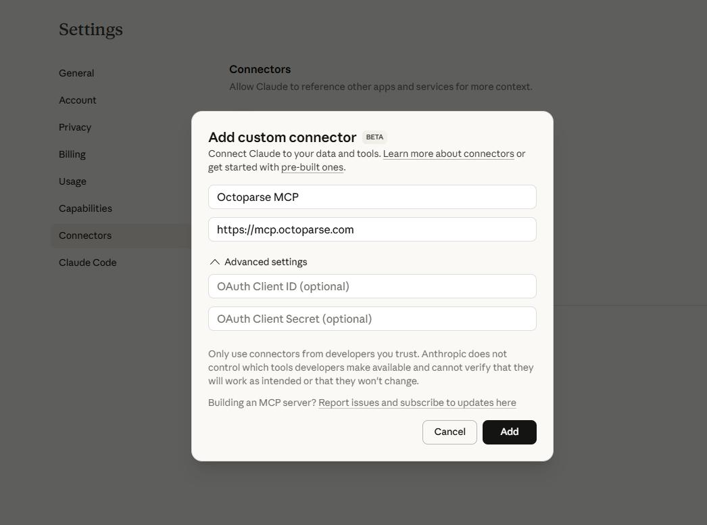Screen dimensions: 707x525
Task: Cancel the custom connector dialog
Action: (449, 432)
